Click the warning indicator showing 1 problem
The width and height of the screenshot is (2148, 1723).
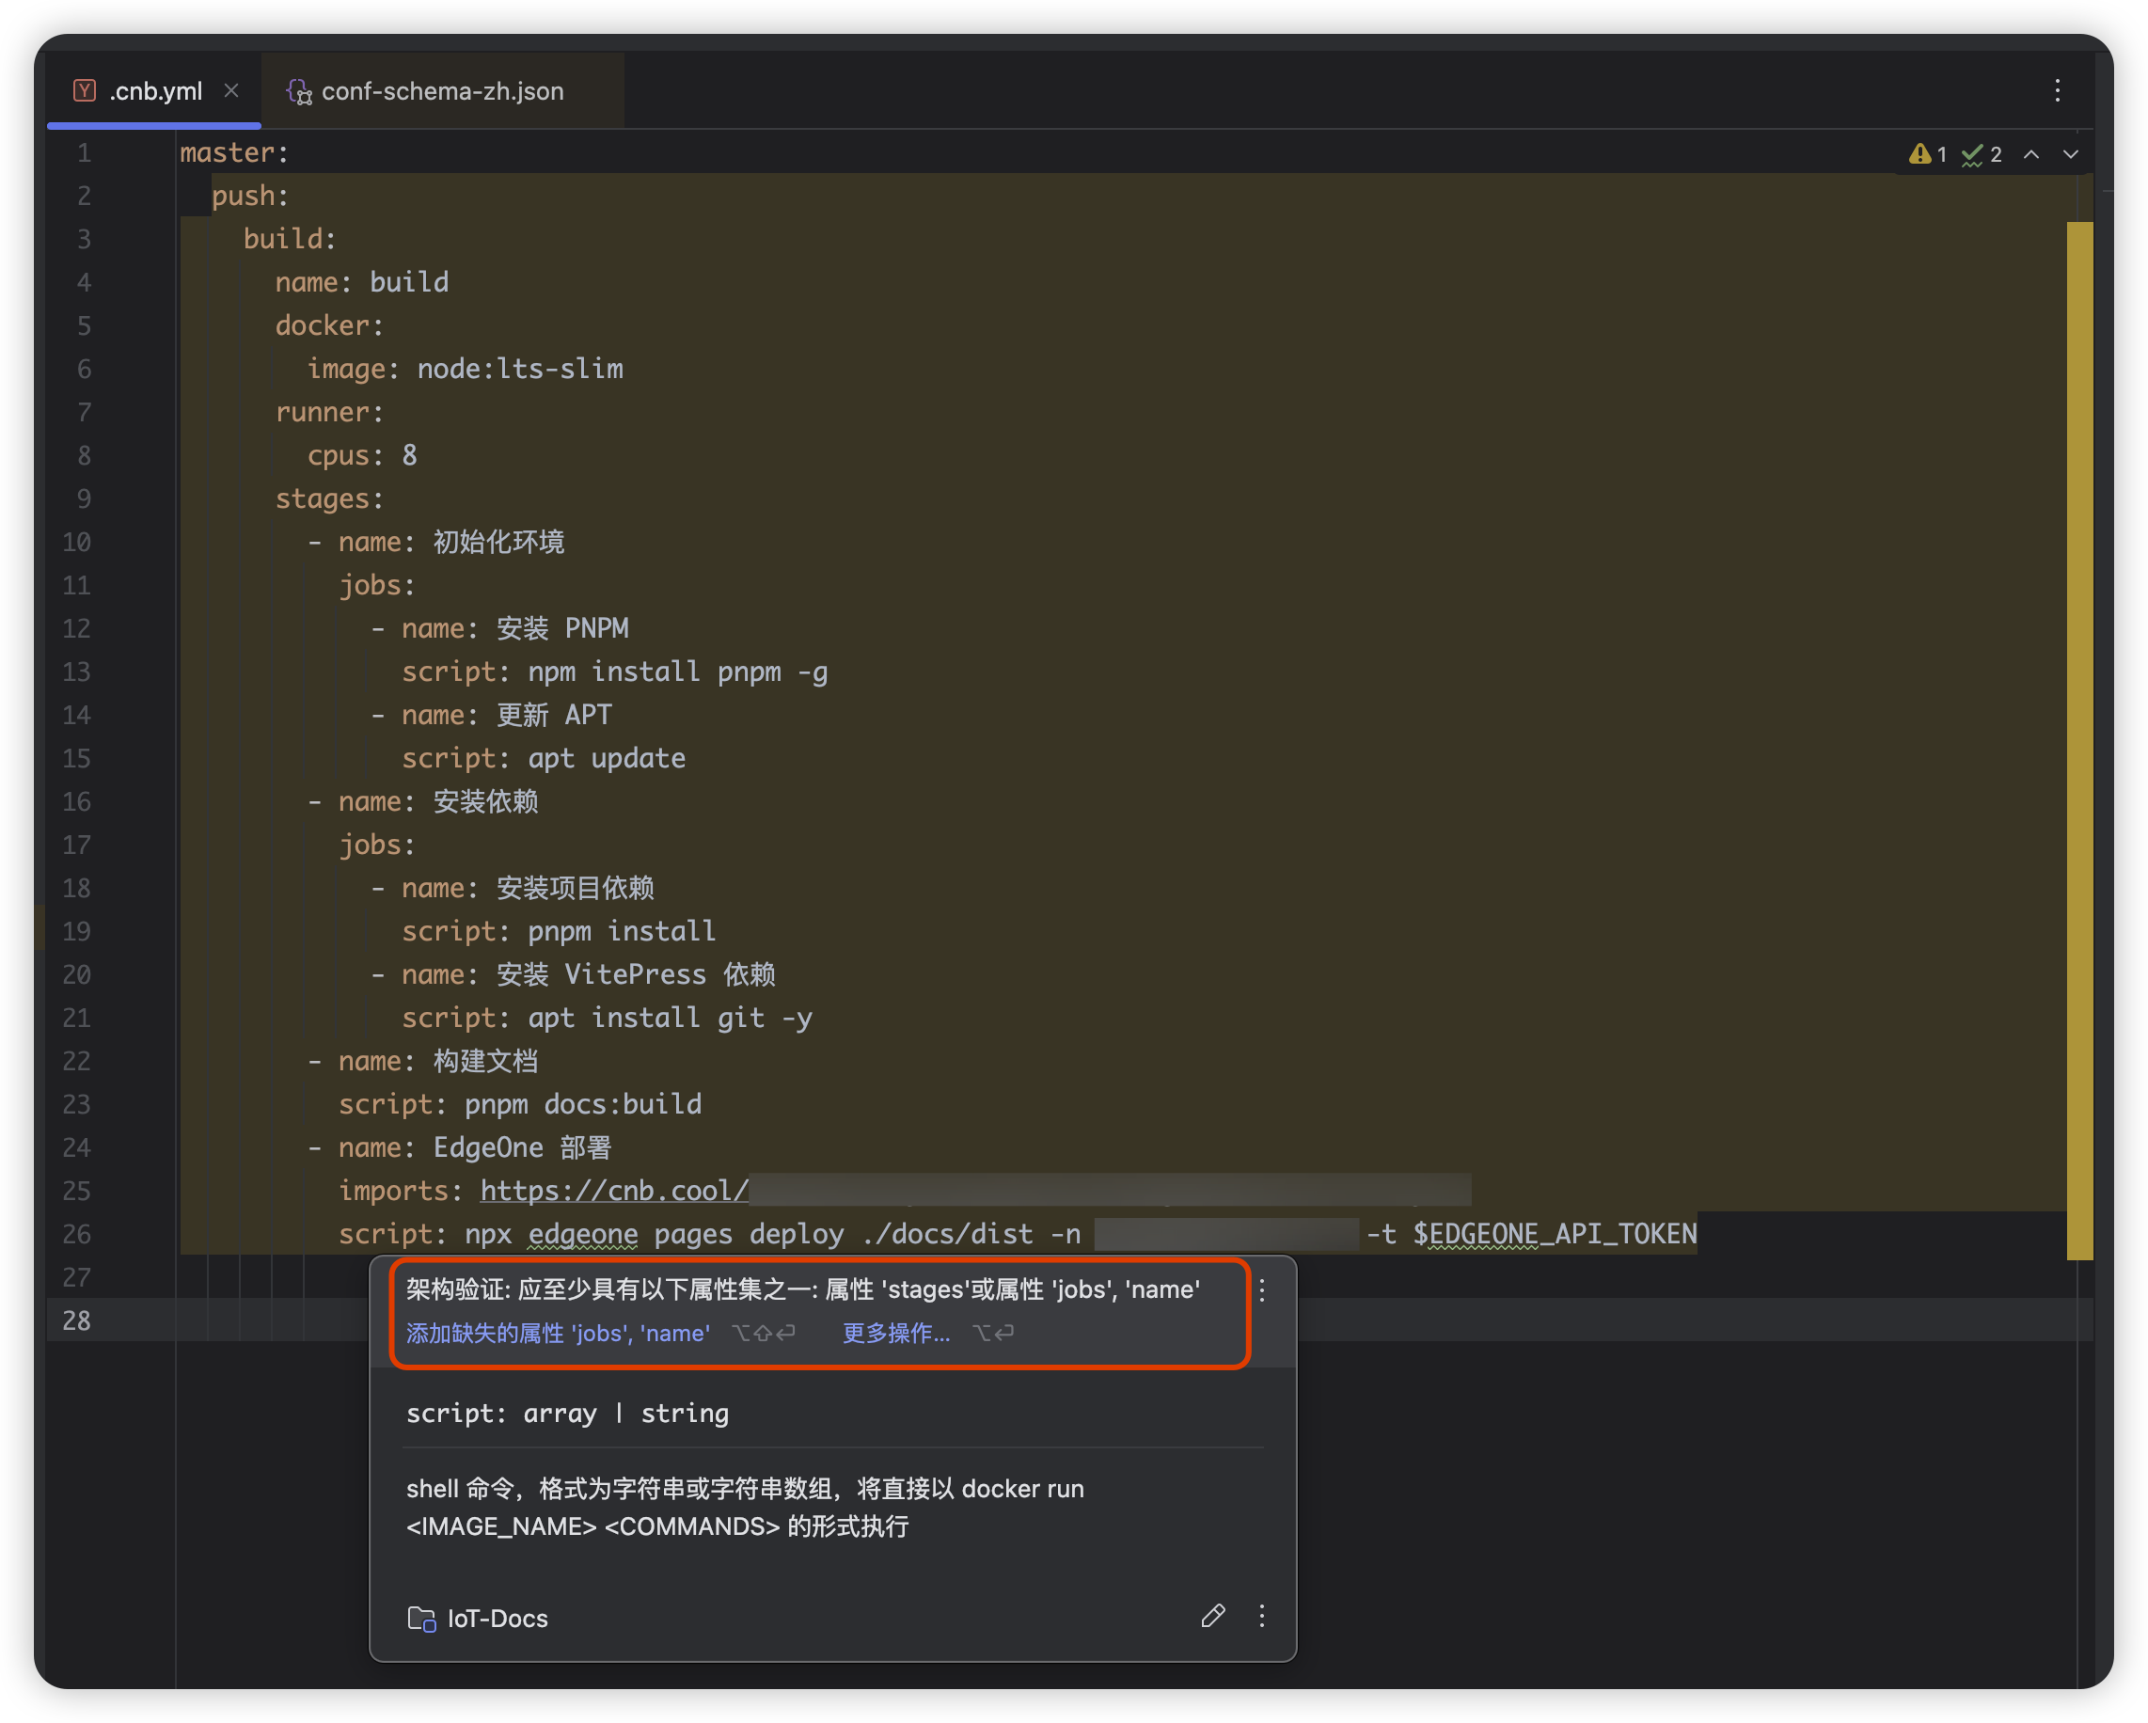pyautogui.click(x=1927, y=154)
